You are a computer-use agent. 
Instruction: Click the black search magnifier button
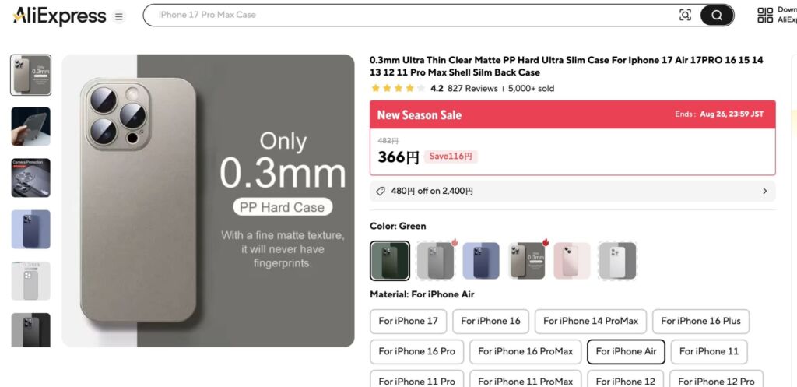pos(717,16)
